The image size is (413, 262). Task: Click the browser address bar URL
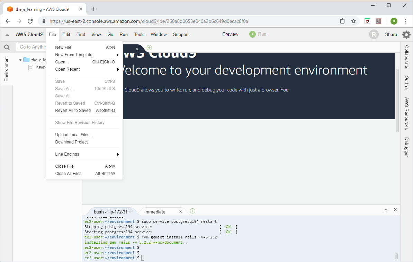pos(149,21)
